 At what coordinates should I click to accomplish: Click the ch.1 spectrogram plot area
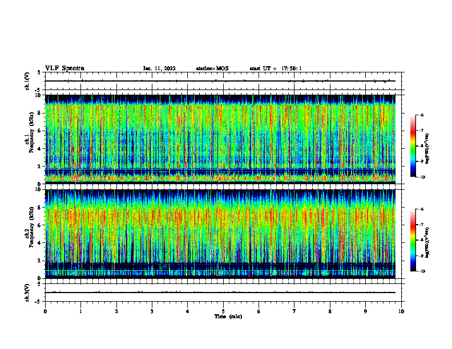point(220,139)
